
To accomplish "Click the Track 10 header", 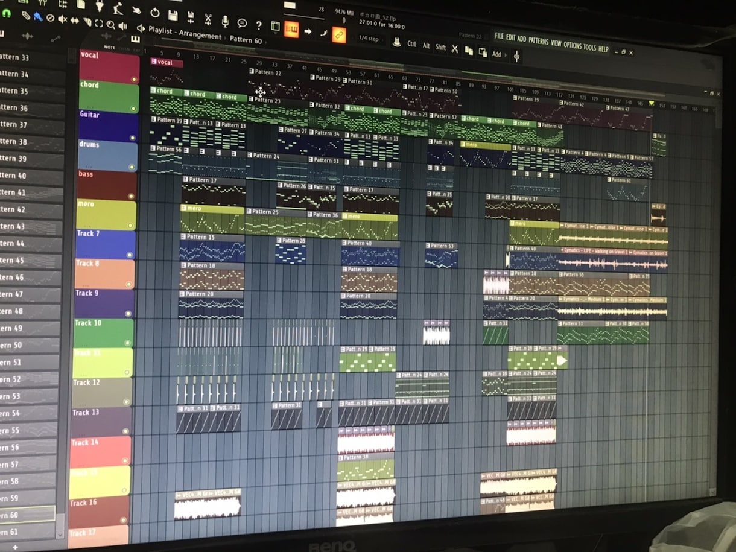I will 103,333.
